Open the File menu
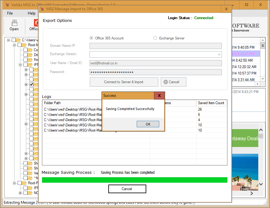Image resolution: width=270 pixels, height=208 pixels. point(10,13)
